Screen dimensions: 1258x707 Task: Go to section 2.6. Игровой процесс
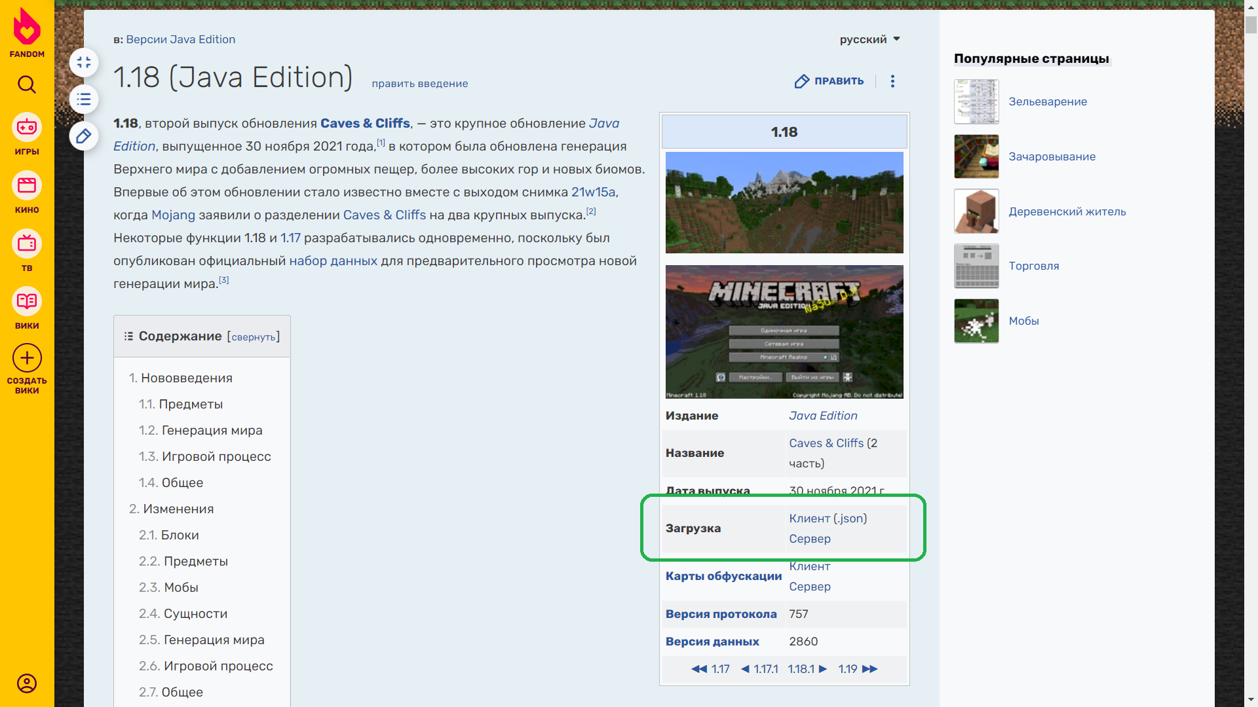206,666
